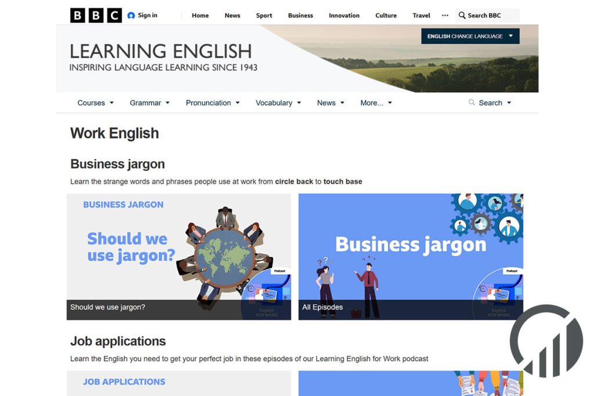Click the Learning English search magnifier icon
The height and width of the screenshot is (396, 594).
pyautogui.click(x=472, y=102)
